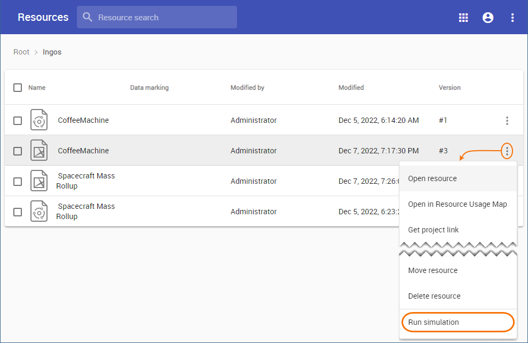Open actions menu for CoffeeMachine #1 row
The height and width of the screenshot is (343, 528).
tap(507, 121)
